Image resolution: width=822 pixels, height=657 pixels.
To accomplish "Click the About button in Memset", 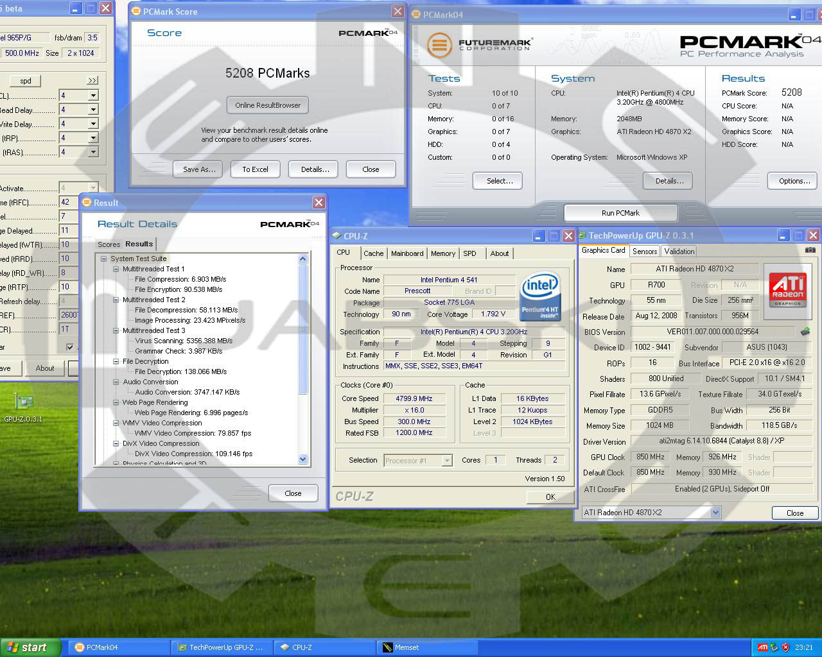I will [44, 368].
